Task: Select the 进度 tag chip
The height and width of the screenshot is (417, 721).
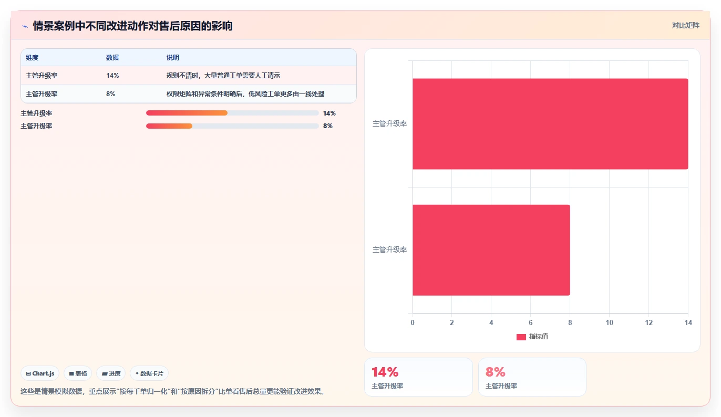Action: [111, 373]
